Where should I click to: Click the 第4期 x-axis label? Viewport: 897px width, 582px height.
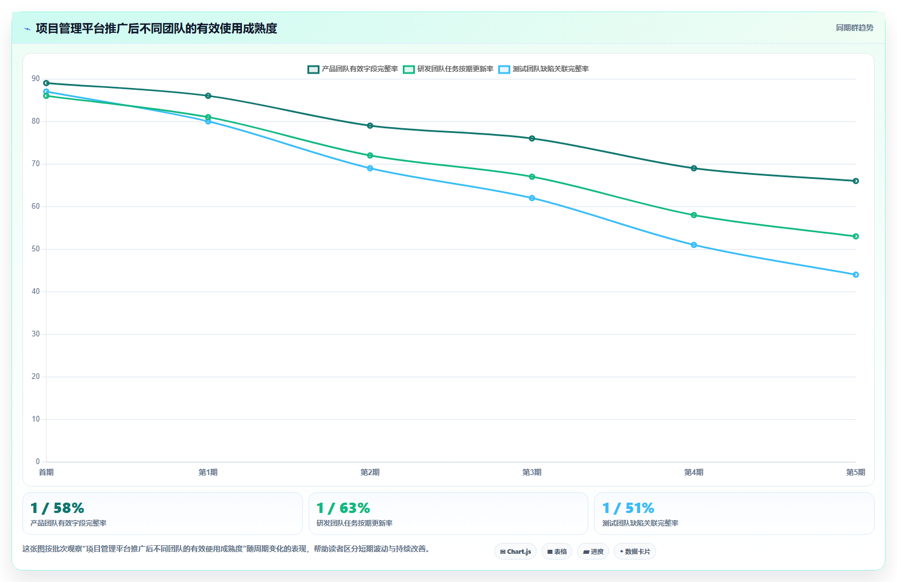694,472
